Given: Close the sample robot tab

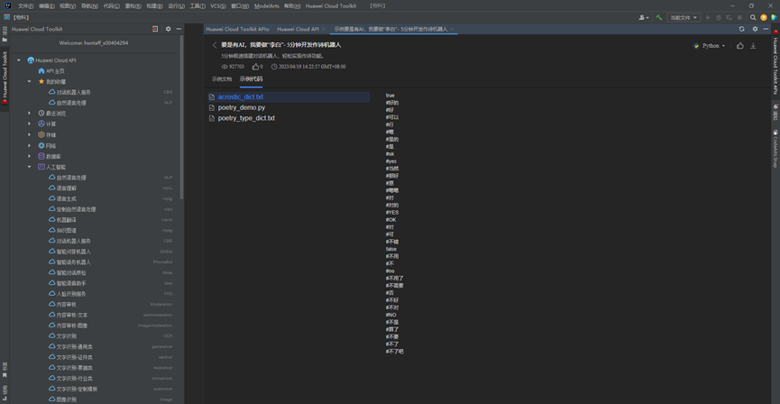Looking at the screenshot, I should click(452, 30).
